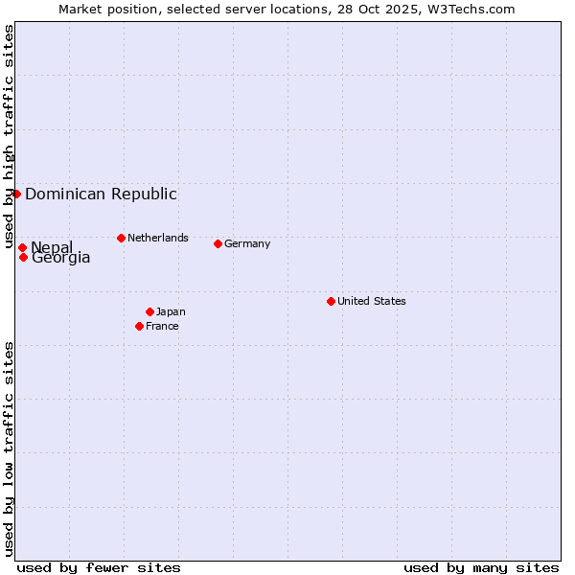The height and width of the screenshot is (575, 575).
Task: Click the Japan red data point
Action: pos(149,311)
